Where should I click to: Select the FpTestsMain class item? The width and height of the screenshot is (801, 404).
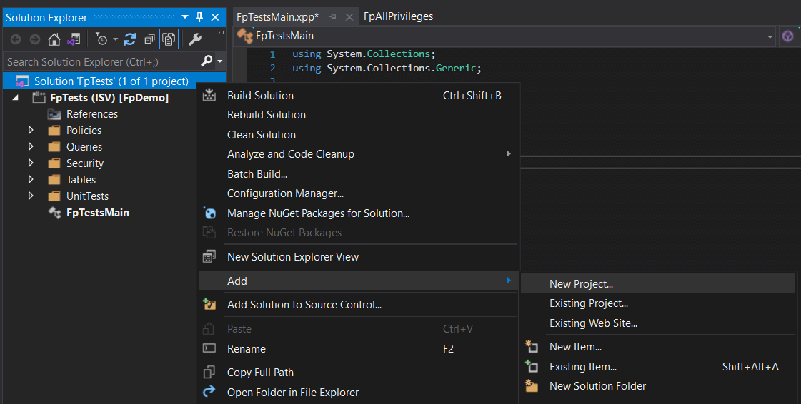[x=98, y=213]
